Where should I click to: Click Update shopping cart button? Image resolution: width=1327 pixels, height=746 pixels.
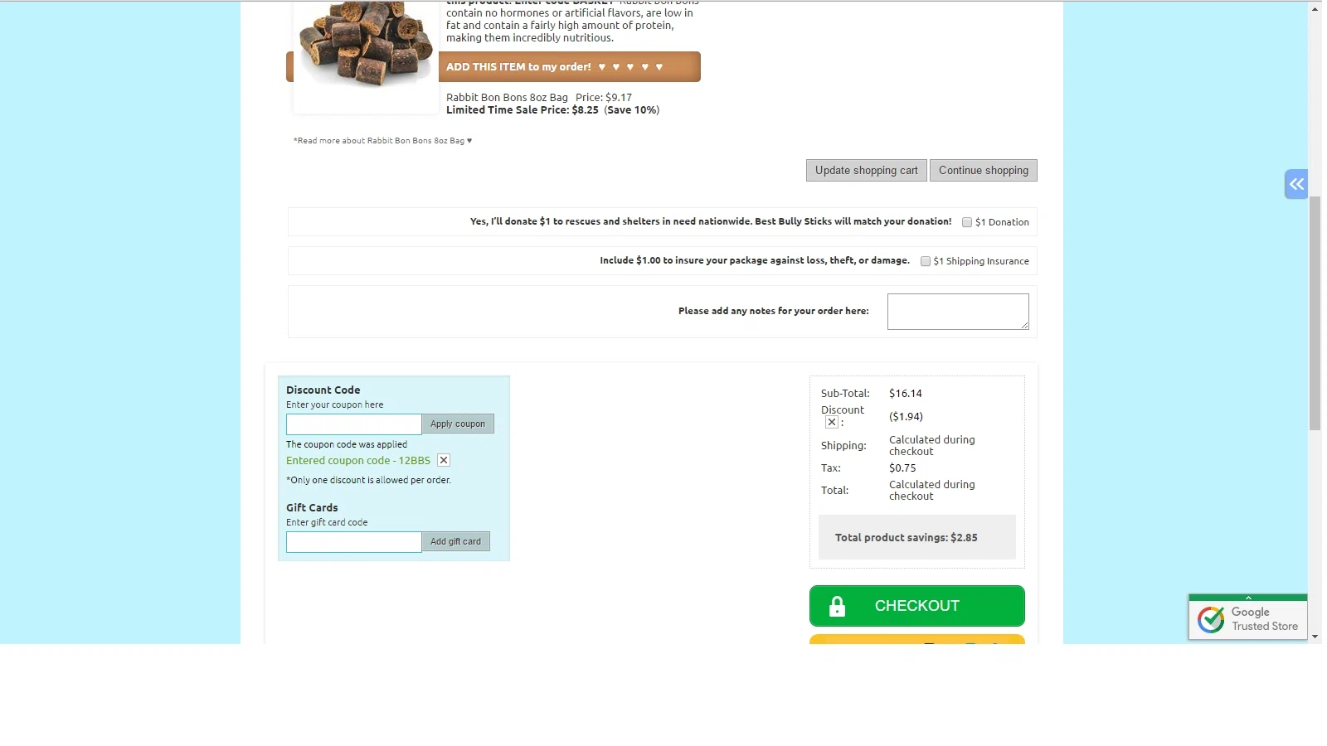[x=867, y=170]
